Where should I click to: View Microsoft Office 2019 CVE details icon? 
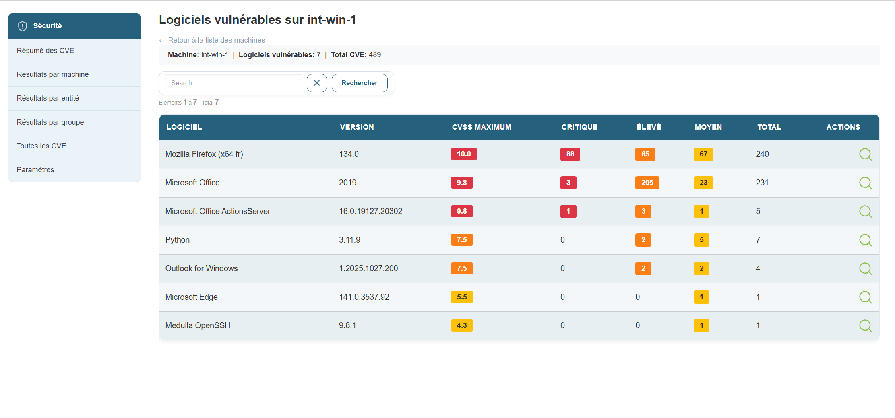(x=865, y=183)
